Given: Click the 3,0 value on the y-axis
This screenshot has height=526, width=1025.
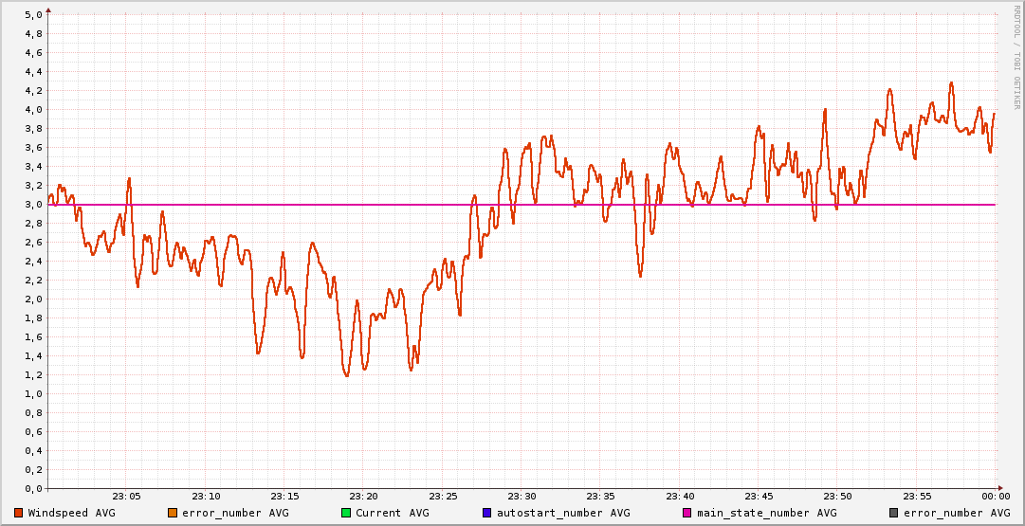Looking at the screenshot, I should (x=32, y=205).
